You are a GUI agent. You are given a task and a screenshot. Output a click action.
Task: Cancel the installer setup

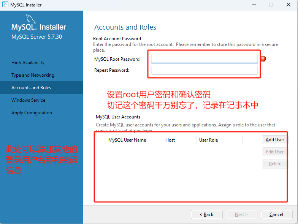click(276, 215)
